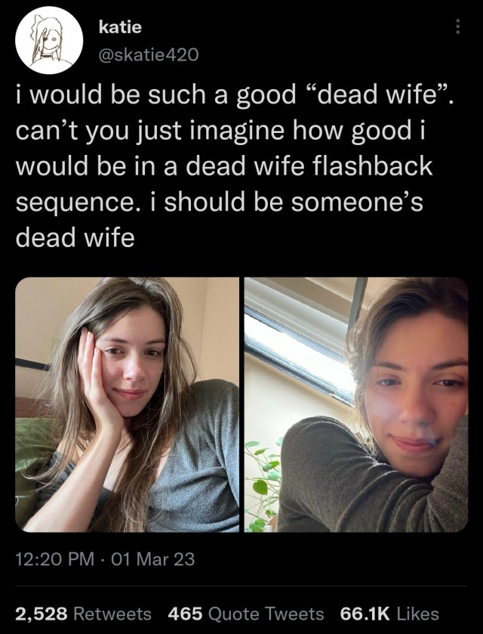View the right selfie photo
The width and height of the screenshot is (483, 634).
pyautogui.click(x=356, y=404)
